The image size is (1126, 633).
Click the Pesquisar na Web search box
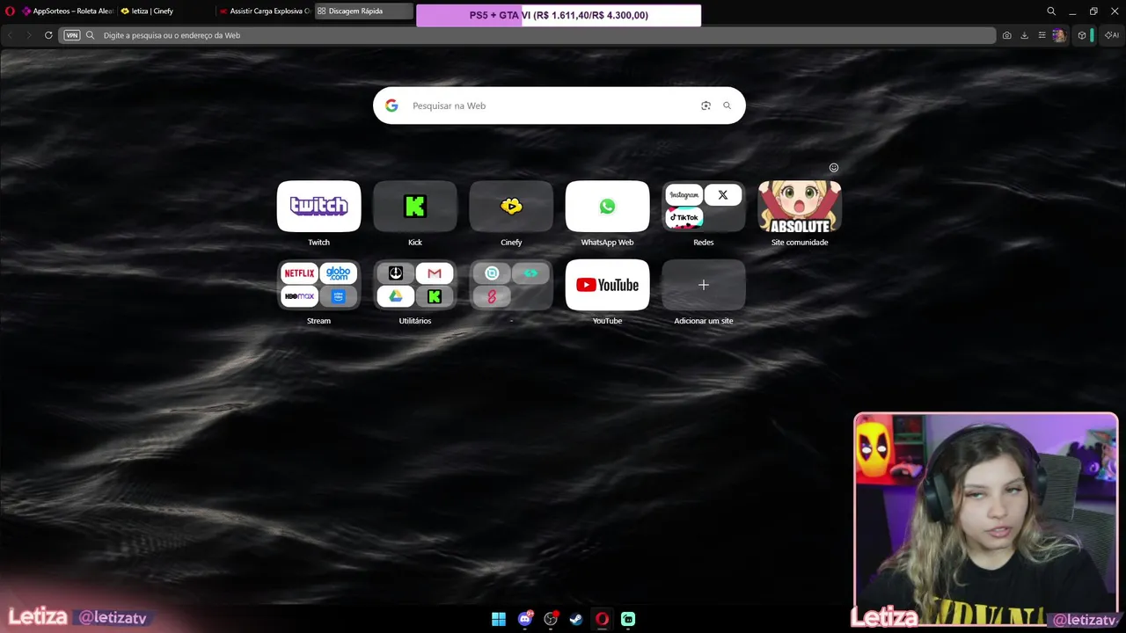[559, 105]
